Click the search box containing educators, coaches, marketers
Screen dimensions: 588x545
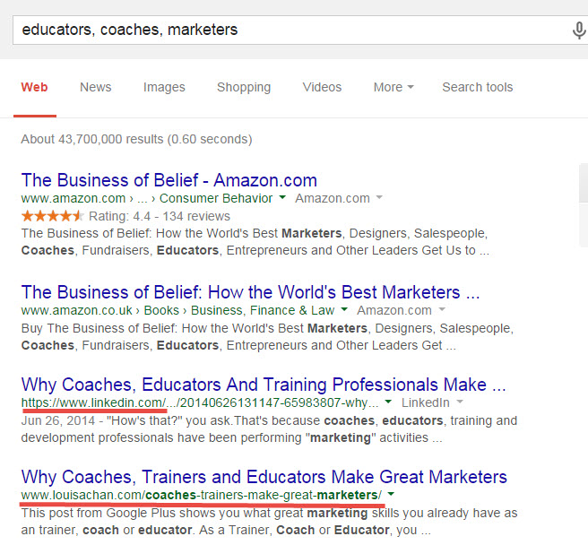point(300,30)
